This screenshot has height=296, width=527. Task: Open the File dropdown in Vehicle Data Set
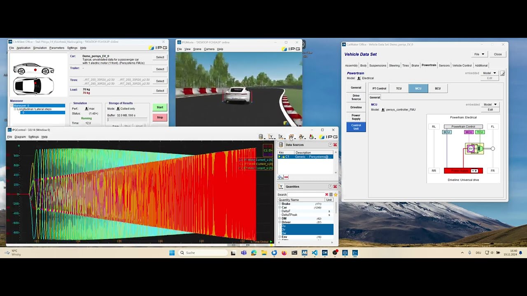point(479,54)
